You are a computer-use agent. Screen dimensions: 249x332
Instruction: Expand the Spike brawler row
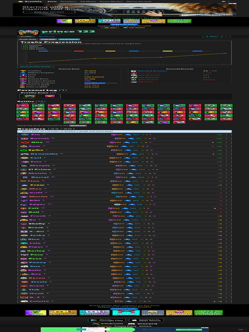point(124,150)
